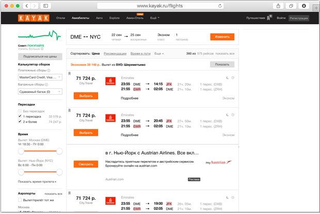320x214 pixels.
Task: Click the DME ↔ NYC route field
Action: (85, 37)
